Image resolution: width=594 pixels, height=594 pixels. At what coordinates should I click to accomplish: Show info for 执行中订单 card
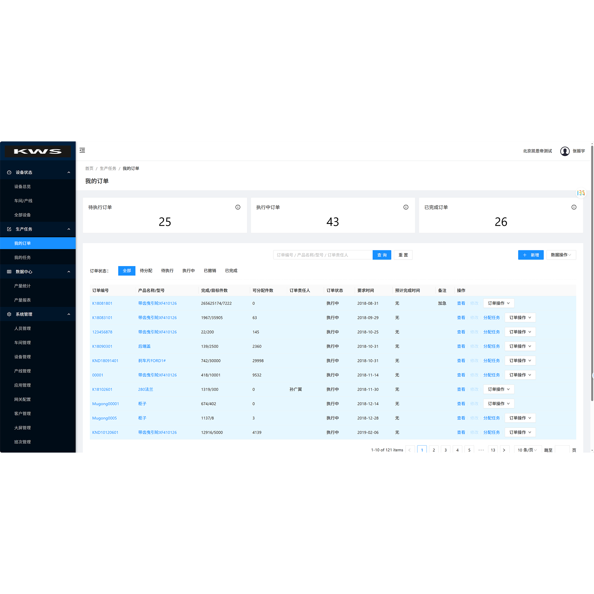click(406, 207)
